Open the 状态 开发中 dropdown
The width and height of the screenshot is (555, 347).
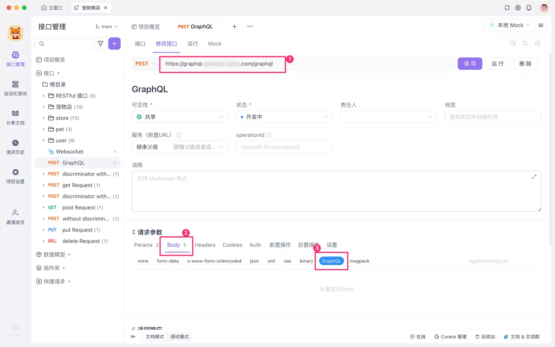point(284,117)
